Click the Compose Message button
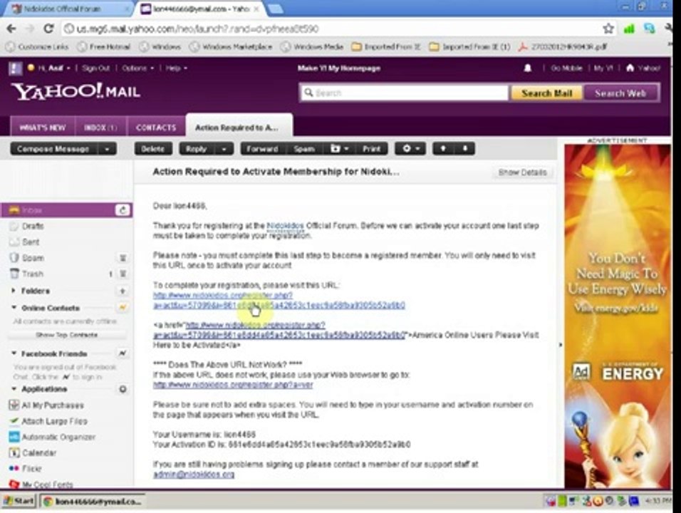 click(x=53, y=149)
